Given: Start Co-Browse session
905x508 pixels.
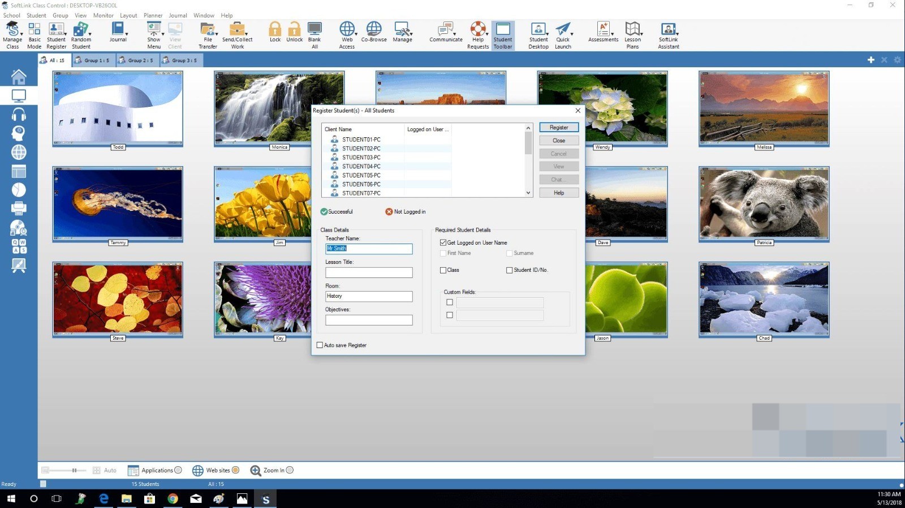Looking at the screenshot, I should (374, 32).
